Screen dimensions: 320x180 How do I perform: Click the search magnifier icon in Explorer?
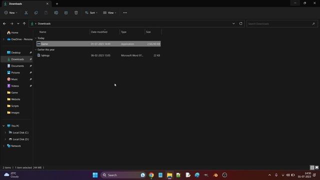pyautogui.click(x=313, y=23)
